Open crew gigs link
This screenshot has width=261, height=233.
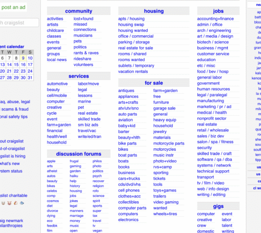click(201, 226)
